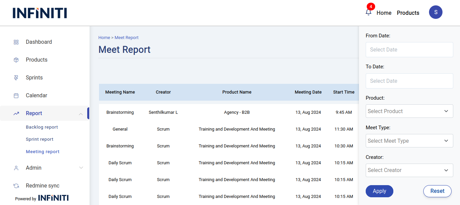Click the From Date input field

coord(409,50)
